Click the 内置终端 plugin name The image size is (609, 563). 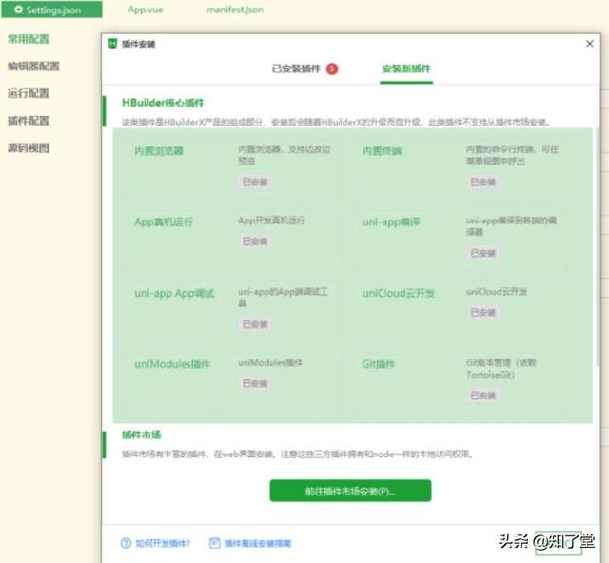click(382, 150)
